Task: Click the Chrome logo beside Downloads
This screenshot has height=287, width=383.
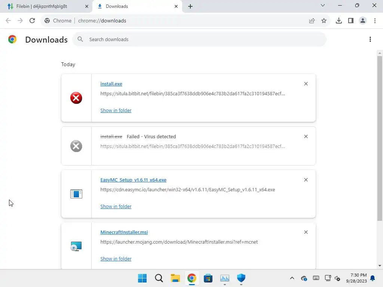Action: tap(12, 39)
